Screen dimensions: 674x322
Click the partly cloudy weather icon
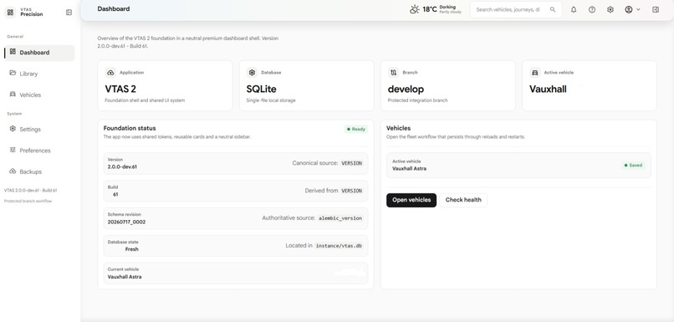point(415,9)
